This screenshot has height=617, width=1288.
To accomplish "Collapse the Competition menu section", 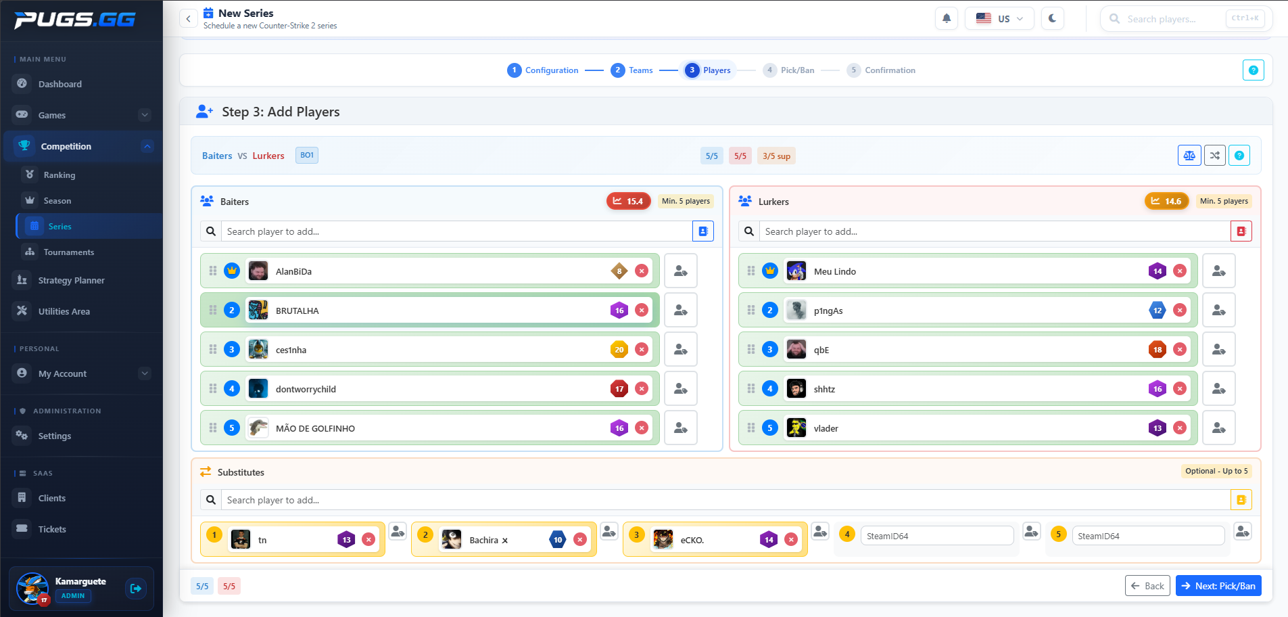I will click(x=147, y=146).
